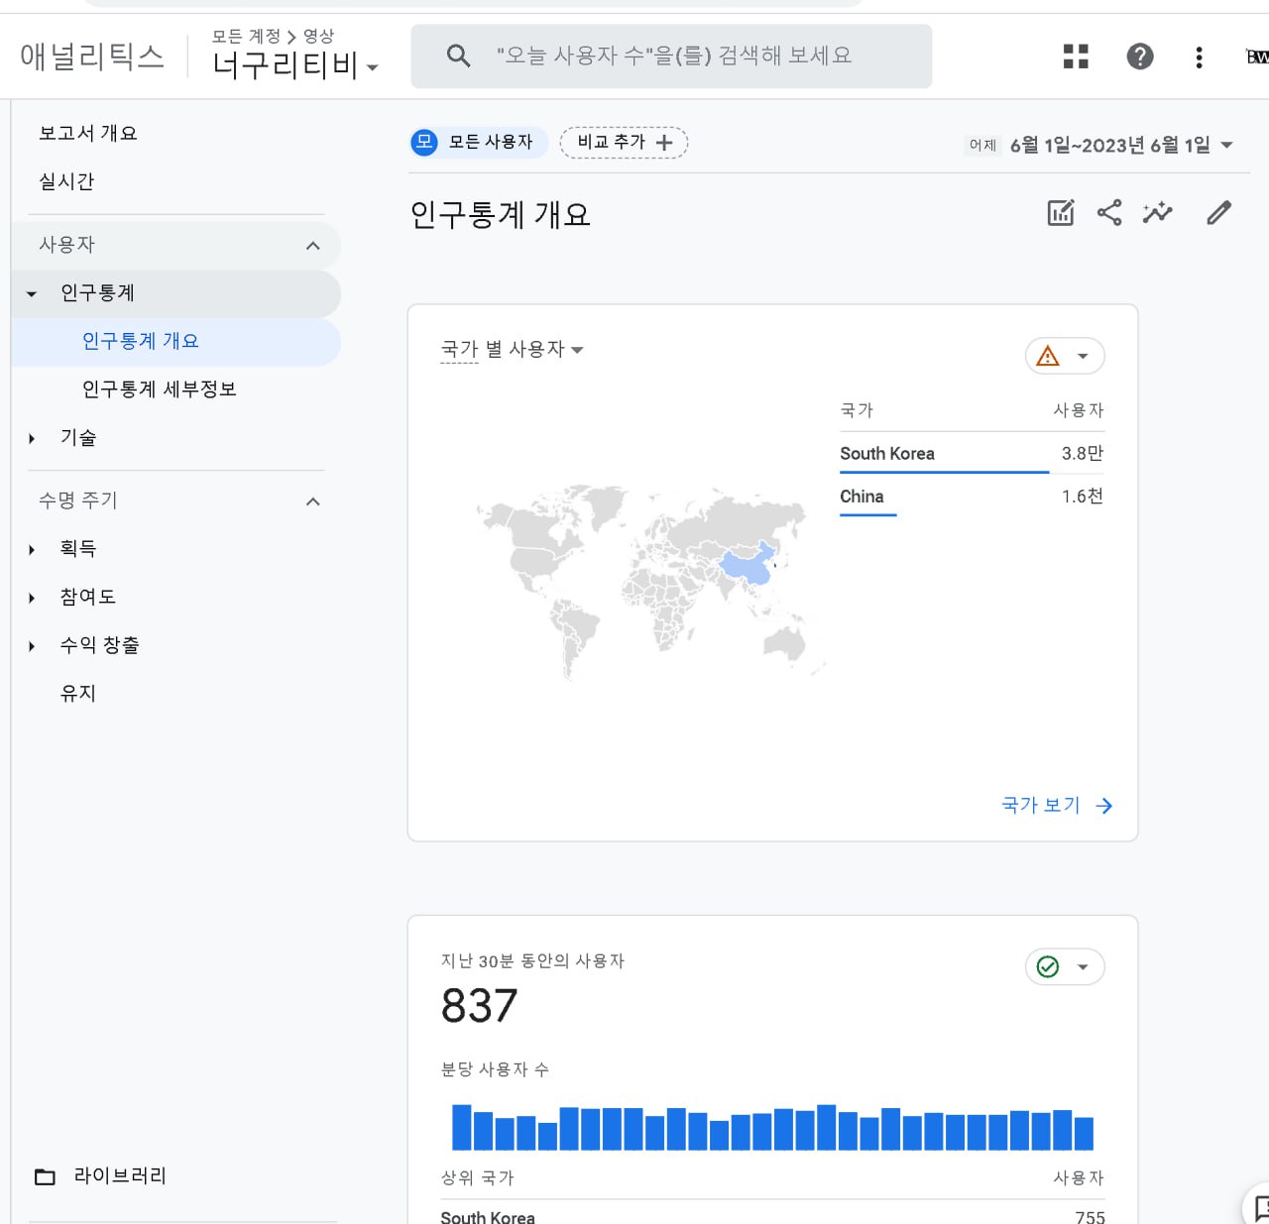
Task: Share this report via share icon
Action: (1109, 212)
